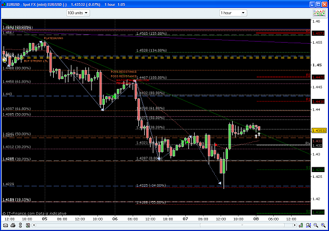Click the 1.4225 (-34.00%) Fibonacci label
This screenshot has height=231, width=329.
point(151,185)
